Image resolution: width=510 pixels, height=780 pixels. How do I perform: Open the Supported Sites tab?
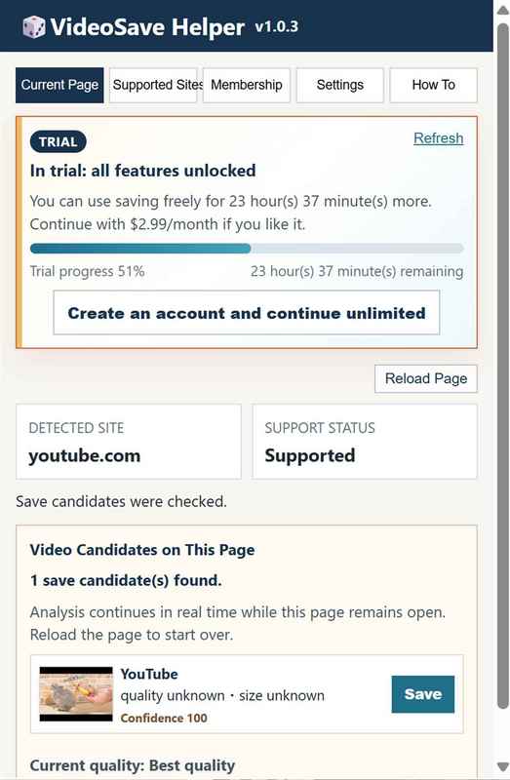click(153, 85)
